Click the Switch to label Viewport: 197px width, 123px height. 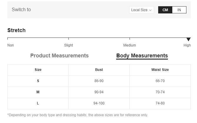(21, 9)
